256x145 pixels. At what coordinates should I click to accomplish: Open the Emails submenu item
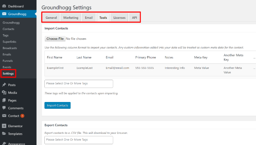pyautogui.click(x=7, y=54)
